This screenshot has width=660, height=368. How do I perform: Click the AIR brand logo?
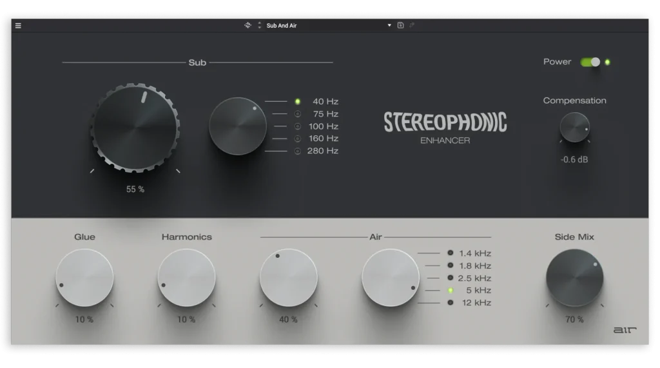[625, 330]
